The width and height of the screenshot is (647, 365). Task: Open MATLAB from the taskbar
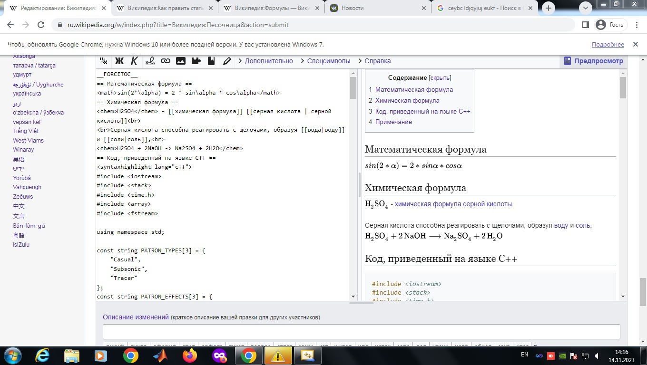point(160,355)
